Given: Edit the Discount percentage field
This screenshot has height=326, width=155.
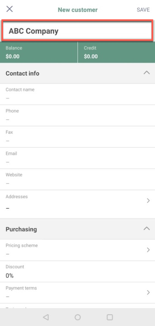Looking at the screenshot, I should [77, 271].
